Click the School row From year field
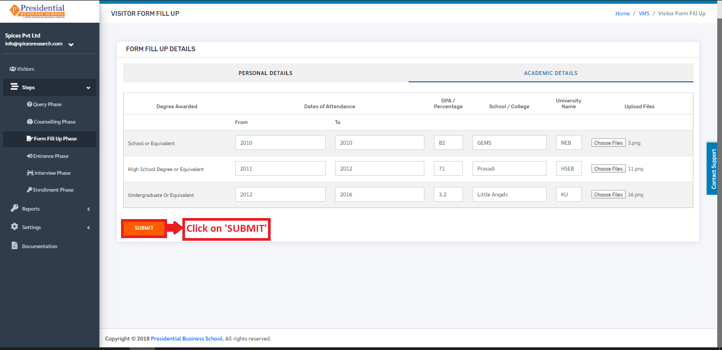 point(280,143)
